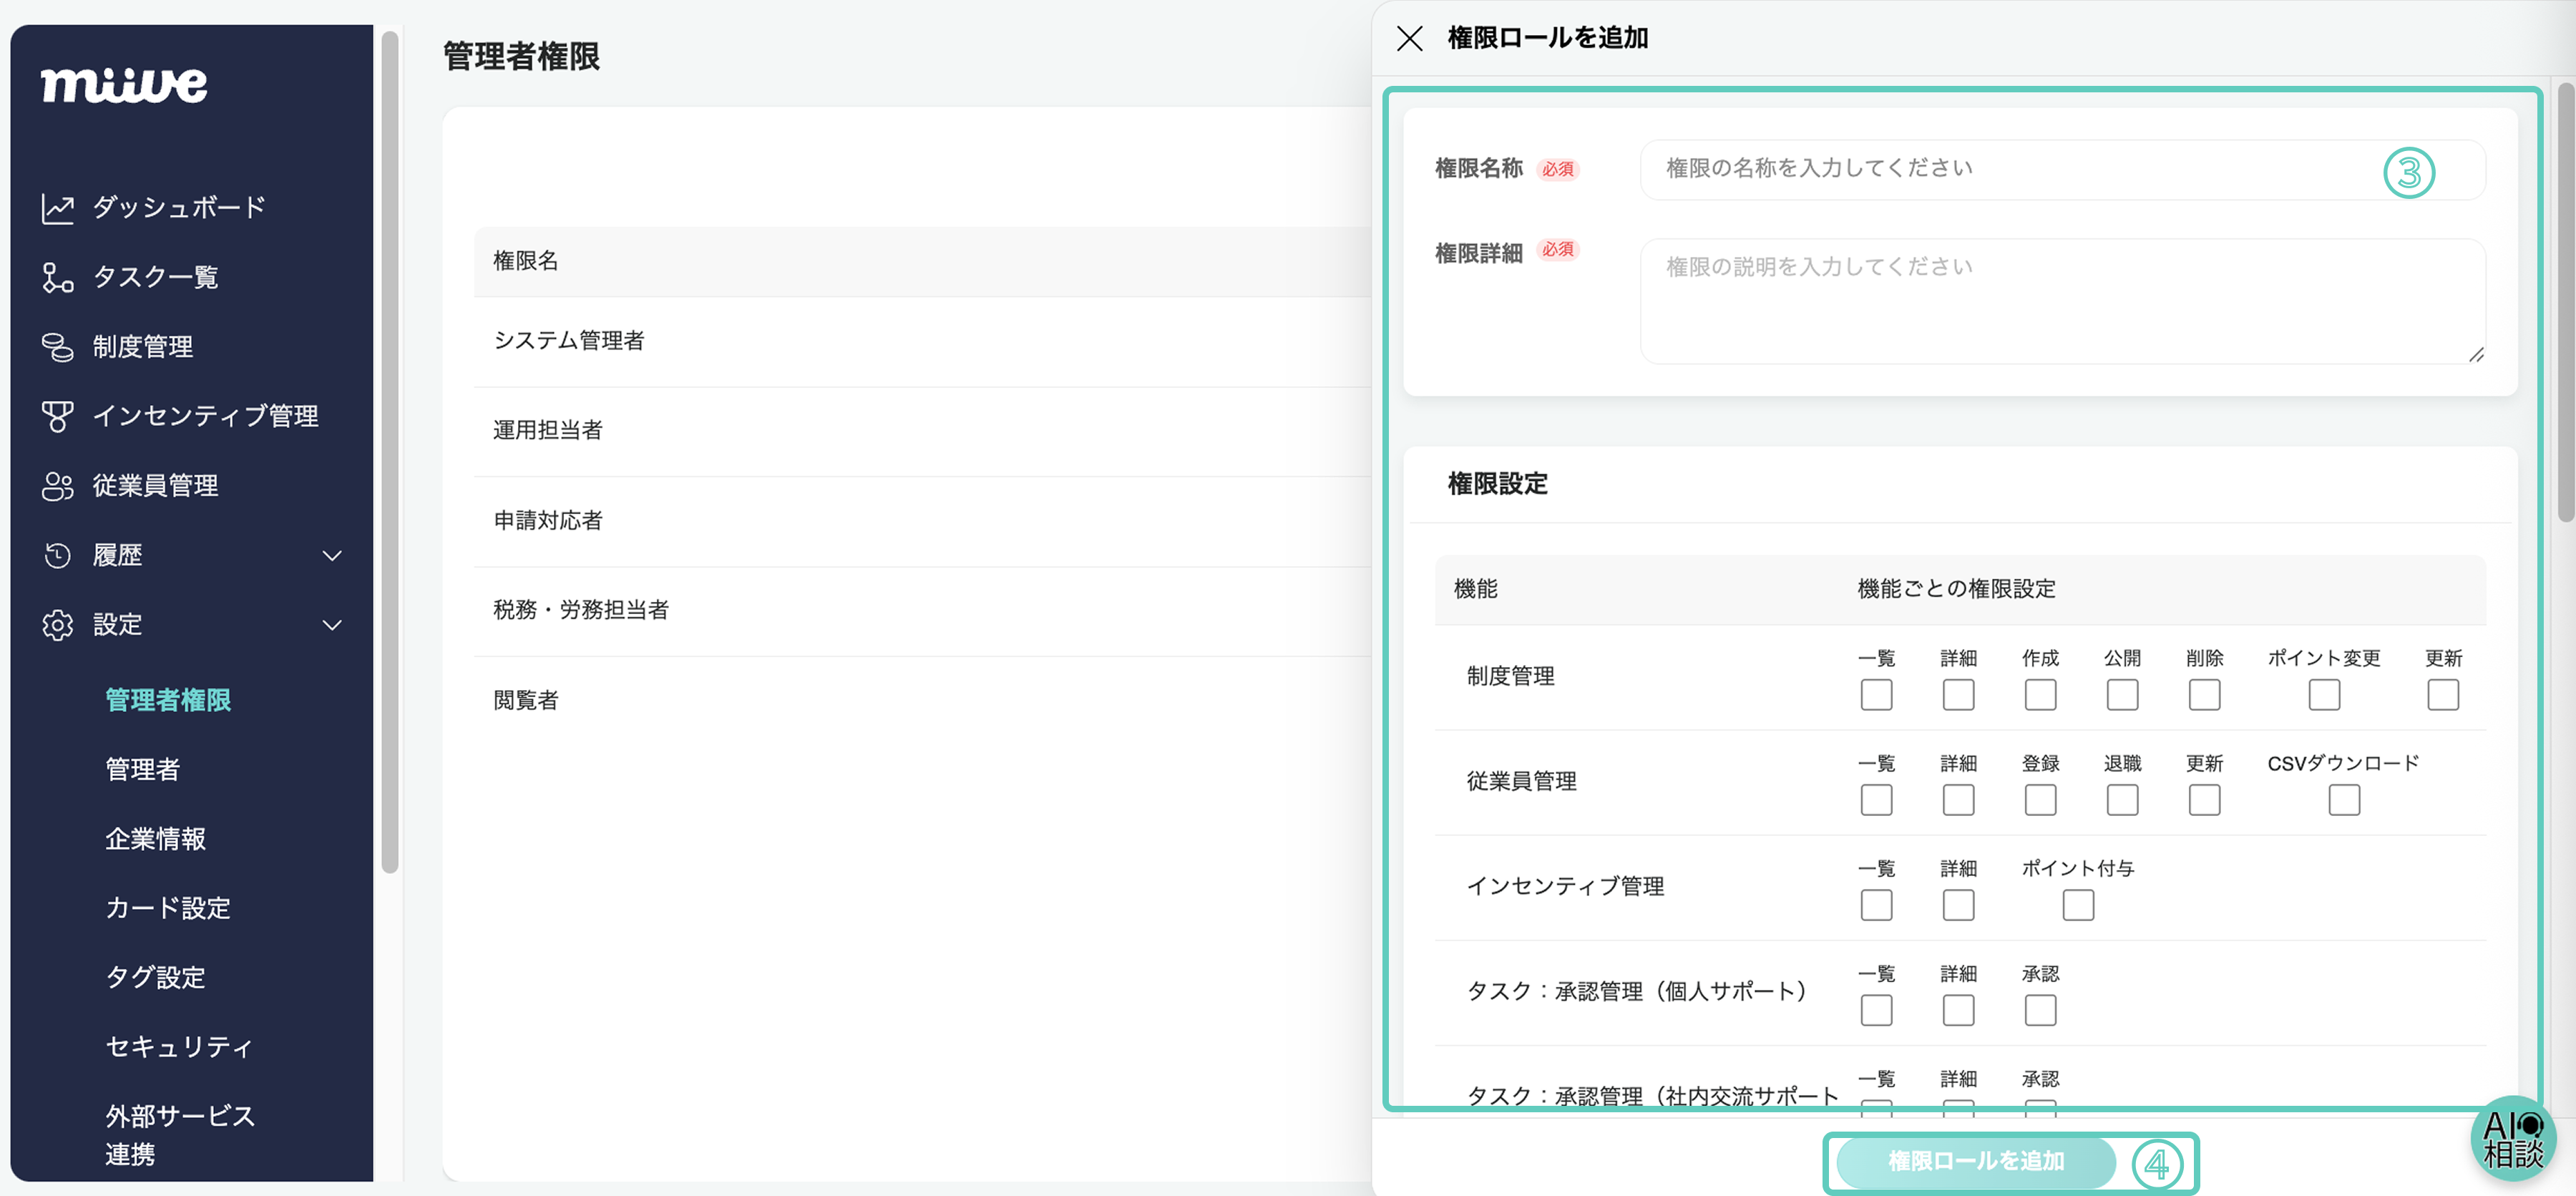Open the 管理者 settings submenu item
The image size is (2576, 1196).
[x=143, y=769]
